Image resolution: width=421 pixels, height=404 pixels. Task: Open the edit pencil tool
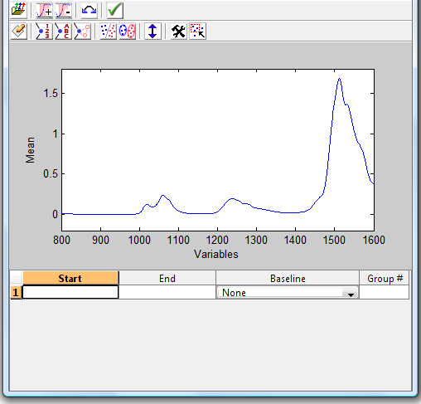pyautogui.click(x=18, y=31)
